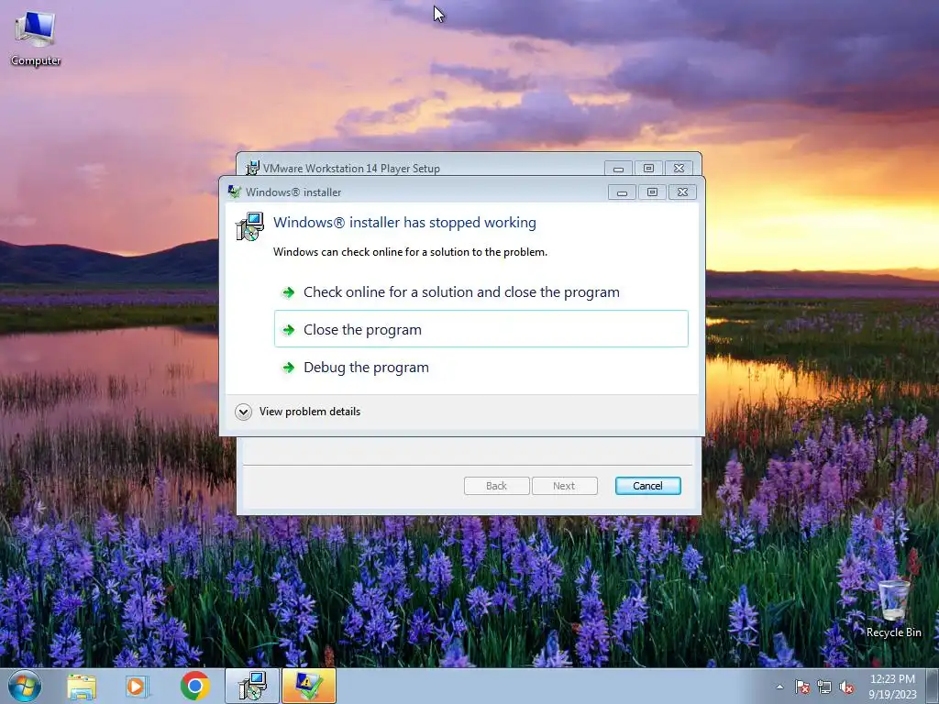The height and width of the screenshot is (704, 939).
Task: Click Show desktop strip on taskbar
Action: pos(933,686)
